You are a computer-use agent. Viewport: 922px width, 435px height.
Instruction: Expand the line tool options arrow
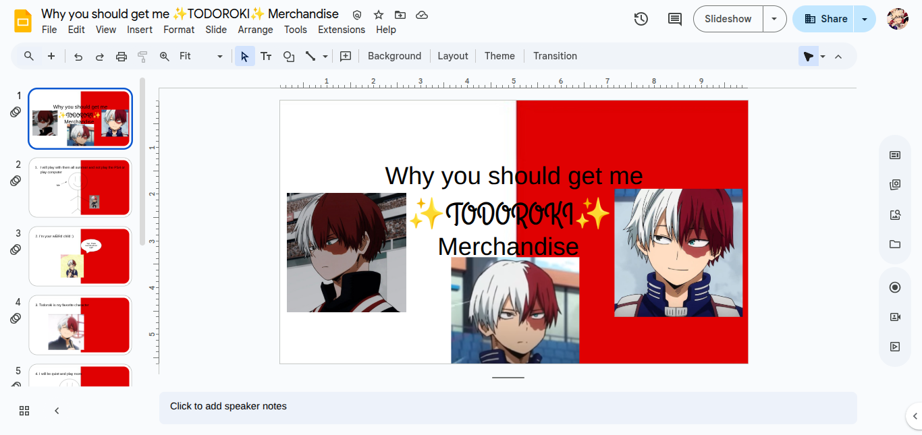coord(325,57)
